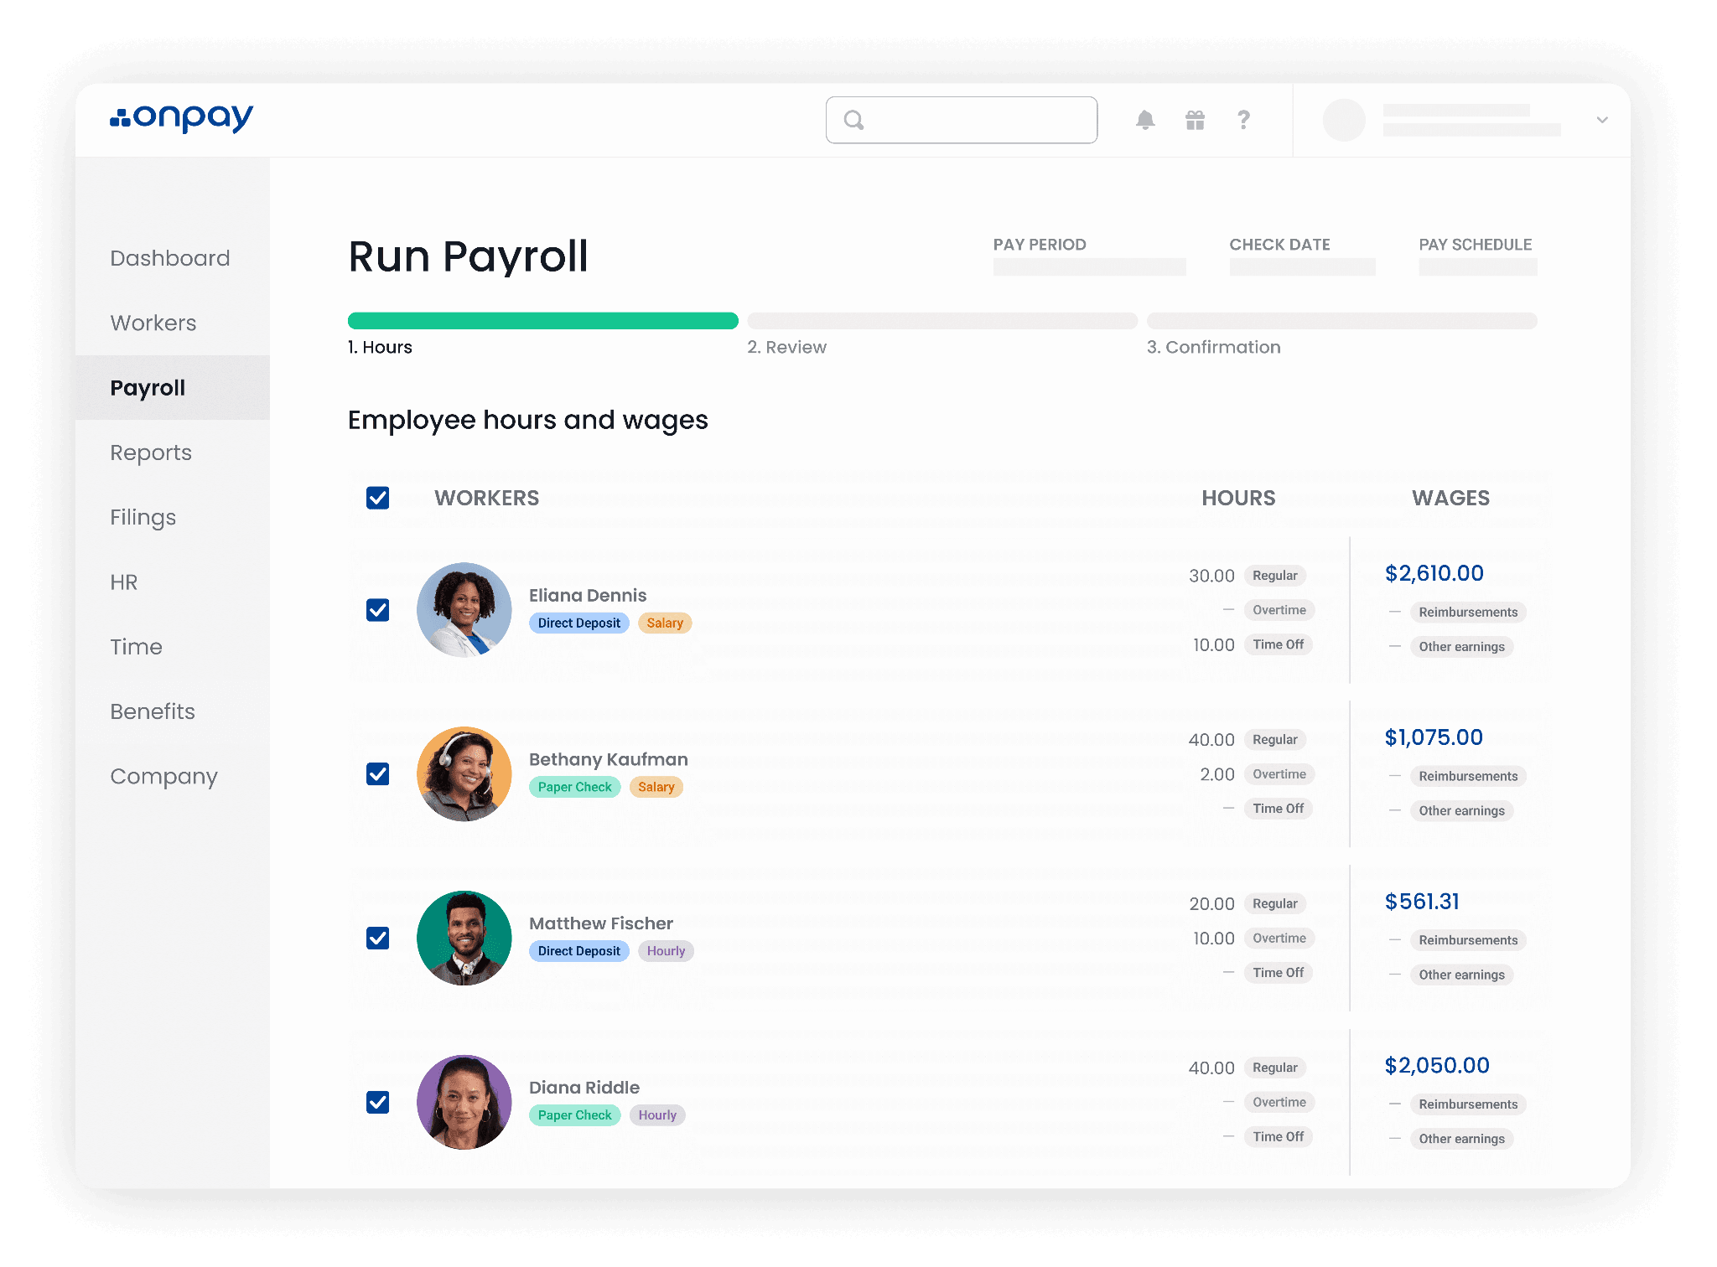Click Eliana's Reimbursements tag
The width and height of the screenshot is (1717, 1267).
[x=1468, y=612]
